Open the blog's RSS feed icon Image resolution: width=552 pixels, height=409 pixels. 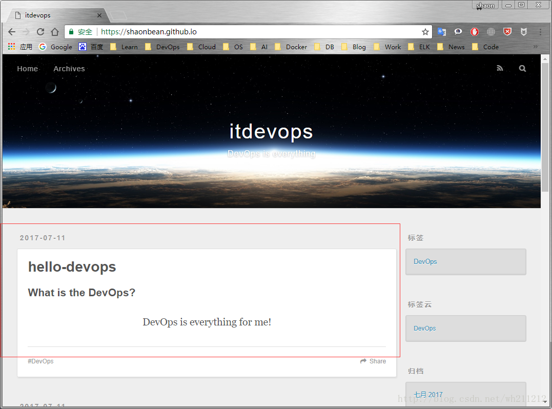point(499,68)
